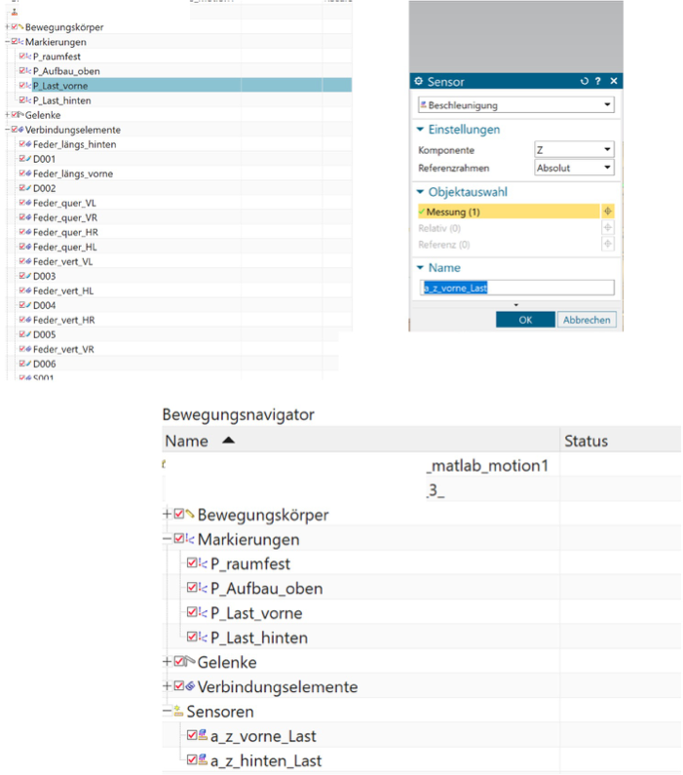The height and width of the screenshot is (775, 683).
Task: Open help with the Sensor dialog question mark
Action: [x=598, y=81]
